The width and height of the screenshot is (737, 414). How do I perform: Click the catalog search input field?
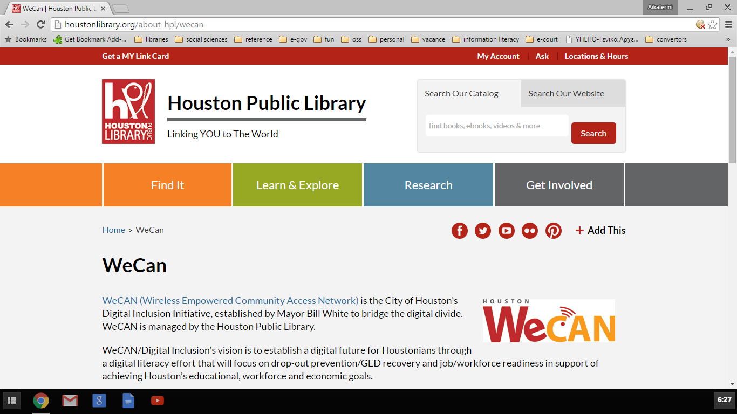point(497,126)
